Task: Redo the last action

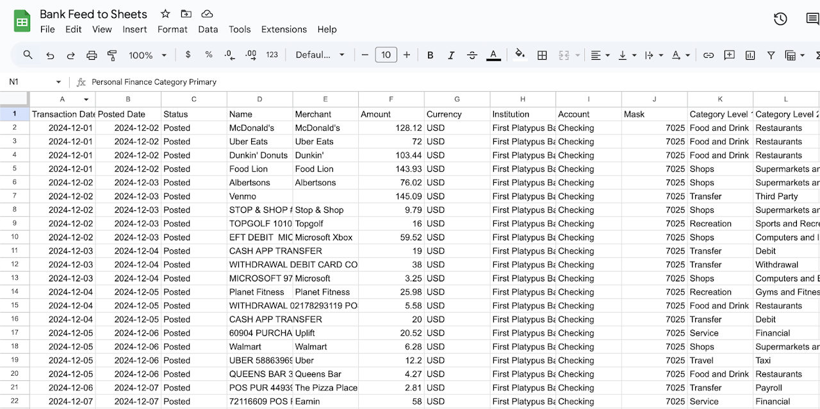Action: point(70,55)
